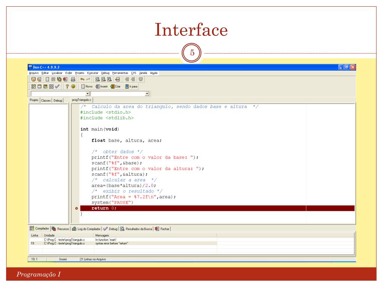
Task: Select the Log do Compilador tab
Action: click(86, 229)
